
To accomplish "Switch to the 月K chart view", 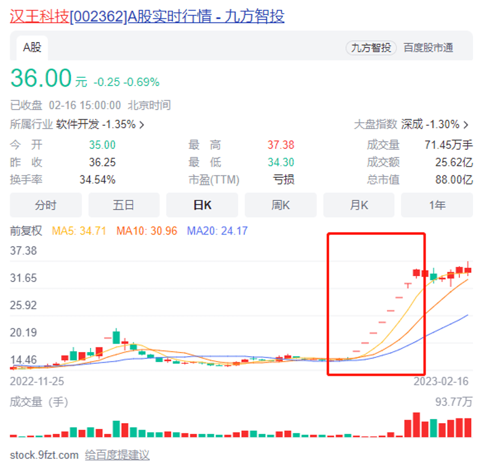I will tap(359, 204).
